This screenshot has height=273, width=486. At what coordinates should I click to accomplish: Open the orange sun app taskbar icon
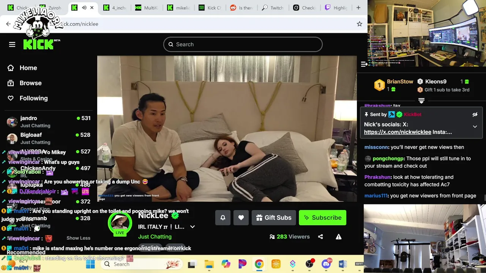pos(276,264)
